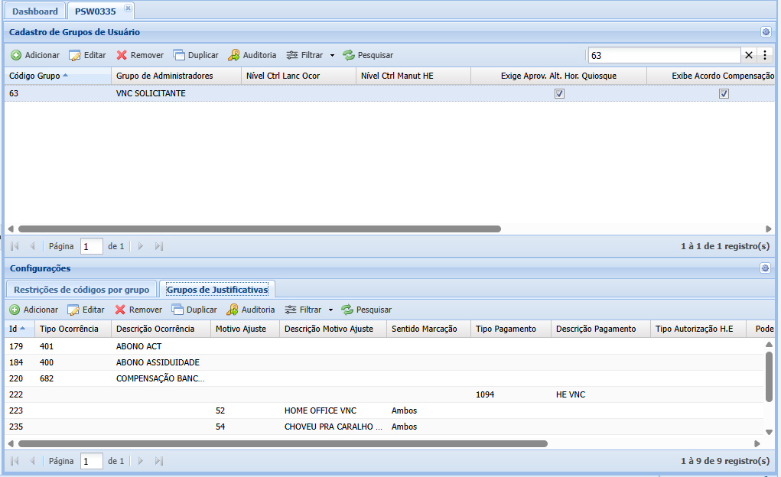This screenshot has width=781, height=477.
Task: Click Duplicar in the Configurações toolbar
Action: (x=194, y=310)
